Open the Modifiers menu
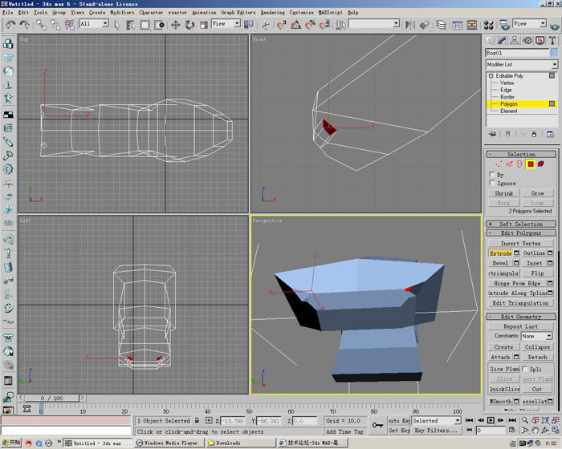 (122, 13)
